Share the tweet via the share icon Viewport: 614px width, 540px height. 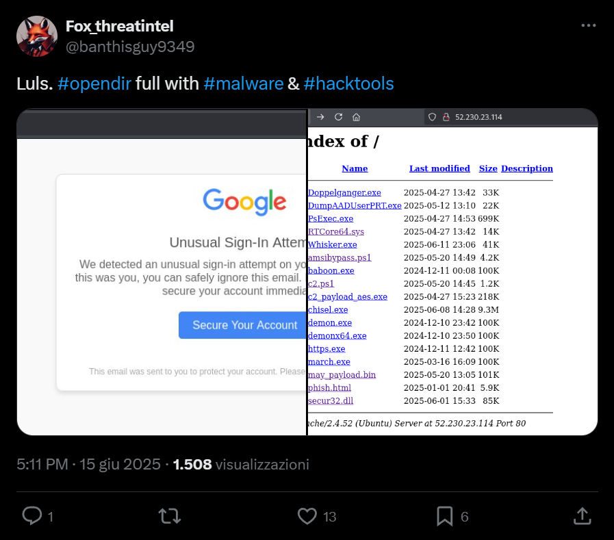tap(582, 515)
